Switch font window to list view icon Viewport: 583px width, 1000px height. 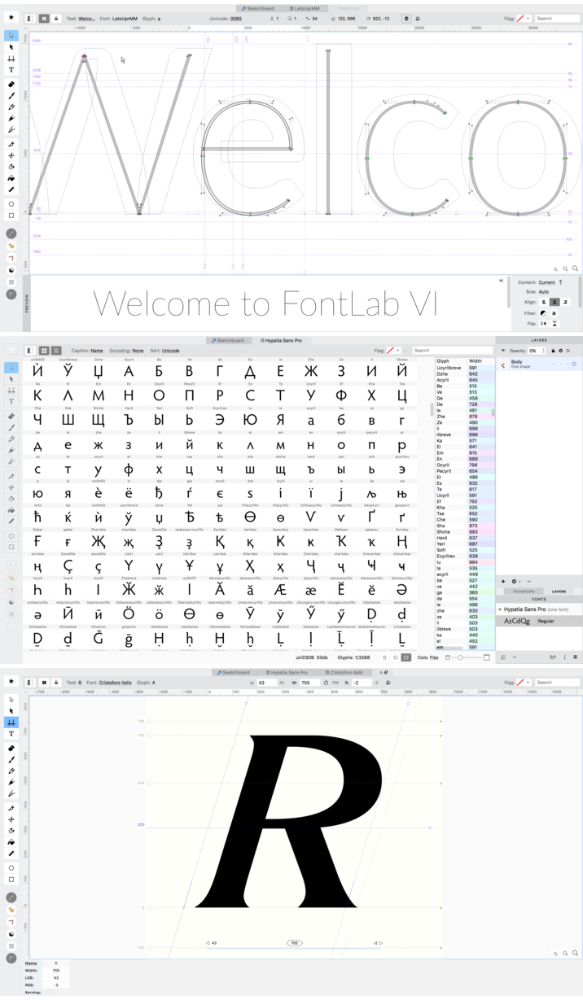56,351
